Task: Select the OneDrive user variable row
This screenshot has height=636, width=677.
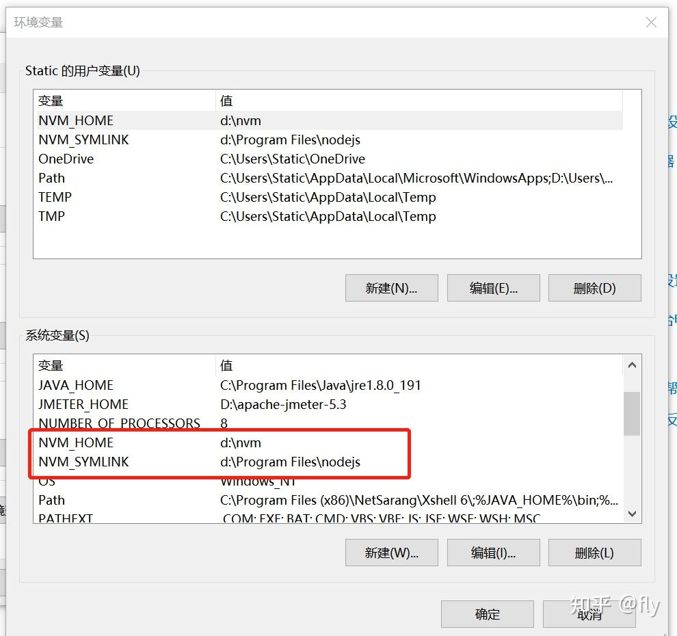Action: tap(205, 159)
